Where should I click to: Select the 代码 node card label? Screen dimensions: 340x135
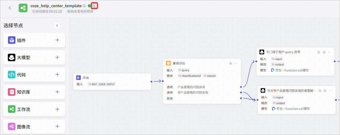tap(21, 75)
